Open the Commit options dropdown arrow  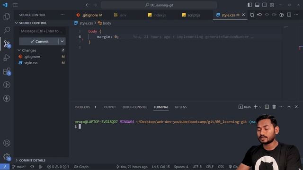click(62, 42)
